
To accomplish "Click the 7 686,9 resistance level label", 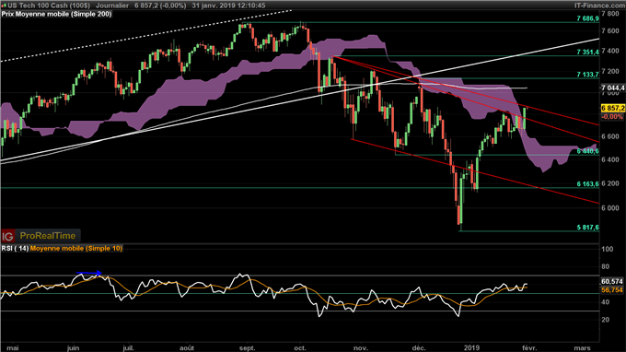I will tap(587, 18).
